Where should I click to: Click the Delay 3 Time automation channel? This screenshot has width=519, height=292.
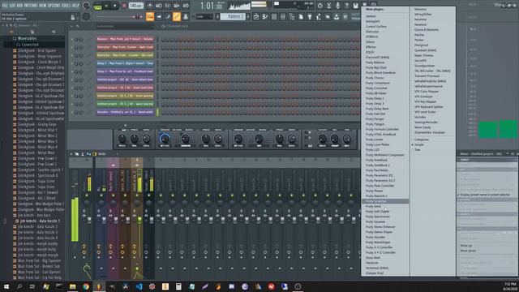(125, 63)
